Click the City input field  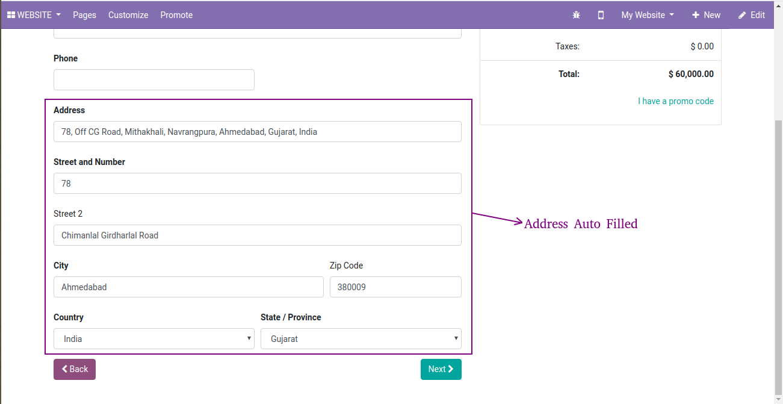188,287
